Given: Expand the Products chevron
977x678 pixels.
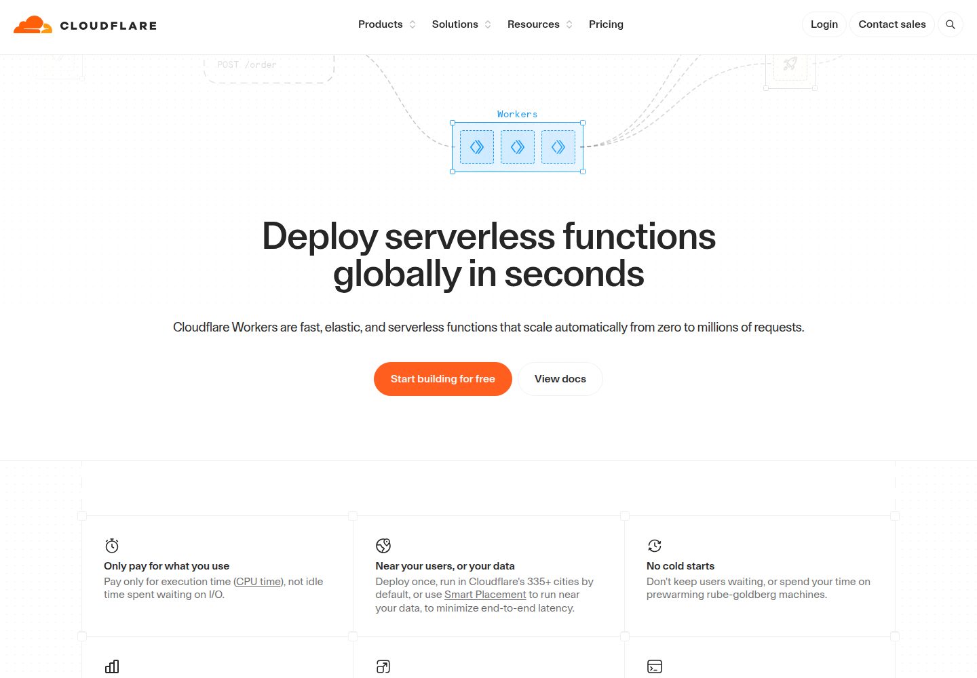Looking at the screenshot, I should click(413, 24).
